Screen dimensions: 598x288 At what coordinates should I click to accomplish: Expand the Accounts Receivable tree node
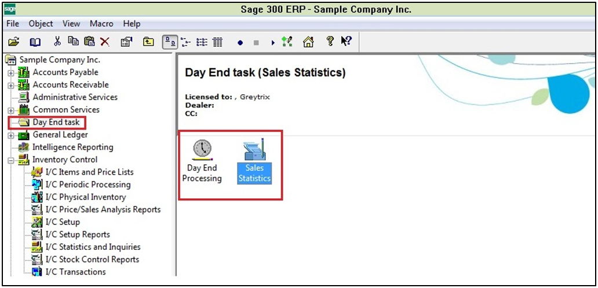click(10, 86)
